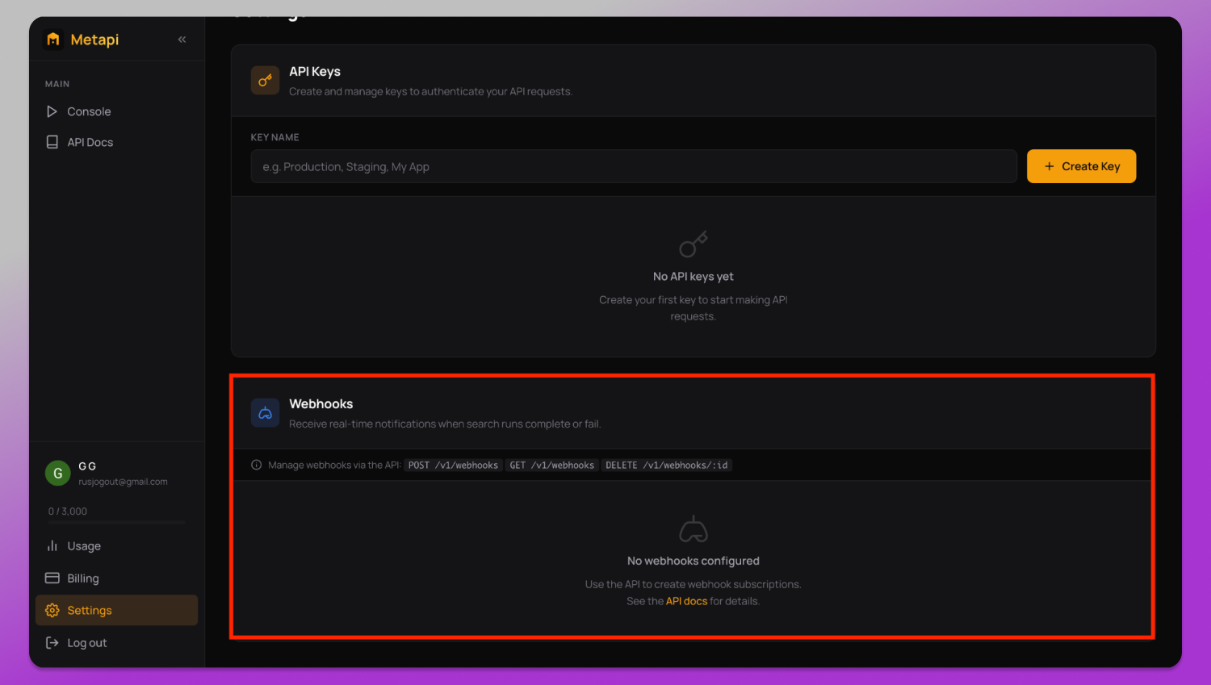Click the Billing credit card icon
Image resolution: width=1211 pixels, height=685 pixels.
tap(52, 578)
